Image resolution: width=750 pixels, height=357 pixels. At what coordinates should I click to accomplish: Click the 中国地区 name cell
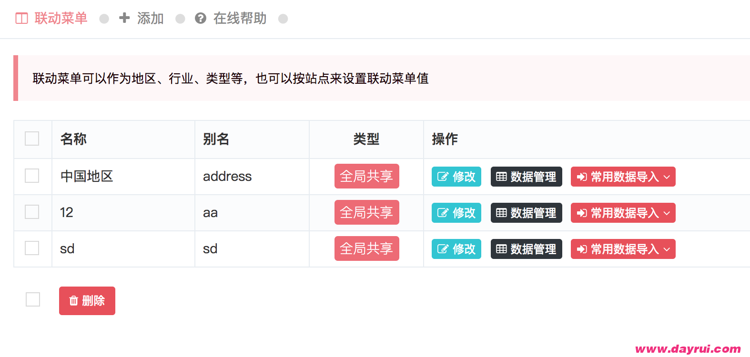coord(123,177)
